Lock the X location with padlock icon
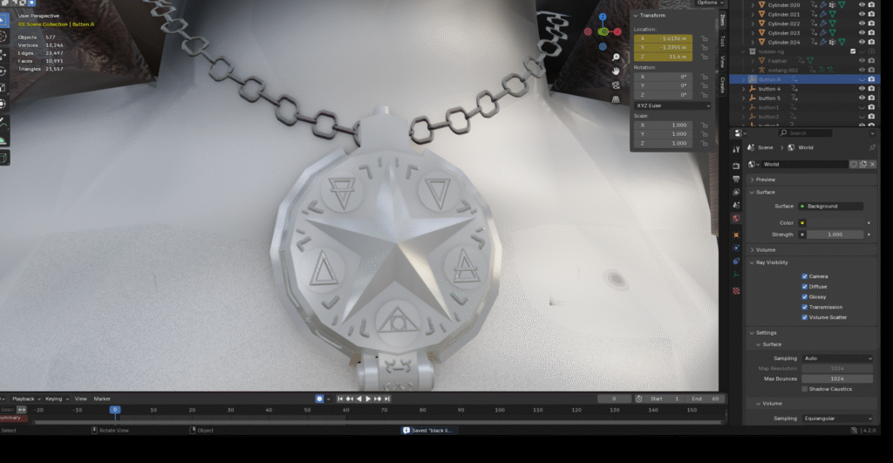This screenshot has width=893, height=463. point(703,39)
